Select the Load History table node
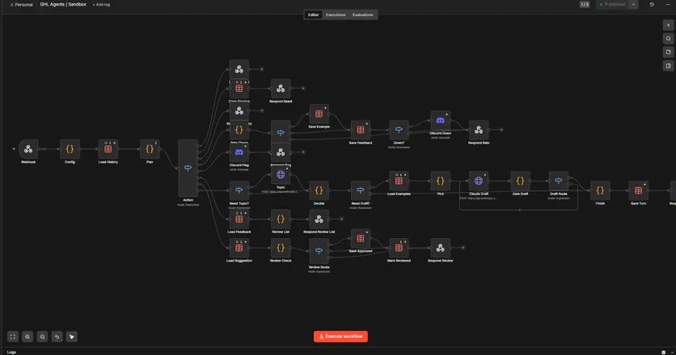 (x=108, y=149)
